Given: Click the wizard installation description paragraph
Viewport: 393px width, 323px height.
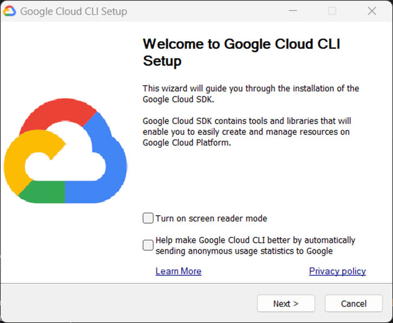Looking at the screenshot, I should [x=251, y=94].
